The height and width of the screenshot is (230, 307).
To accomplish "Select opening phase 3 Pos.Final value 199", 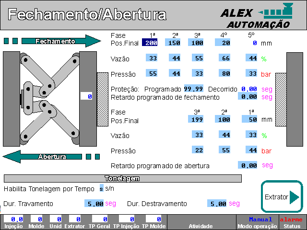I will click(x=196, y=119).
